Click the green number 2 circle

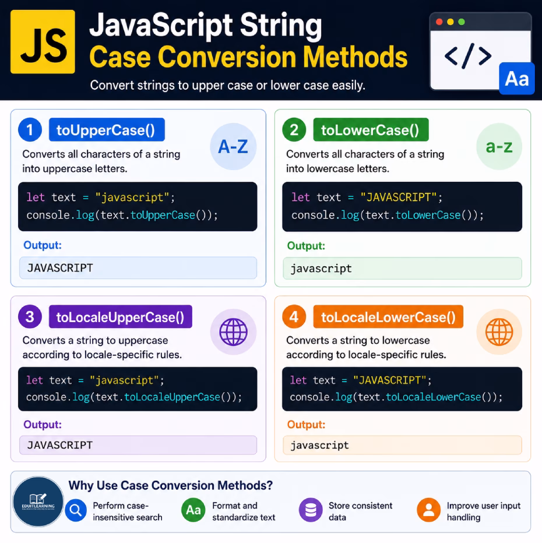click(x=294, y=130)
